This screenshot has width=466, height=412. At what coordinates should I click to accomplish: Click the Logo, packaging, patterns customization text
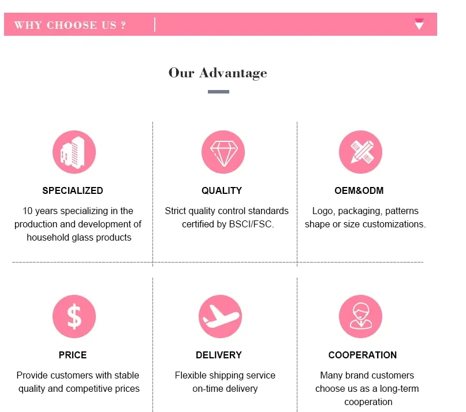[x=366, y=218]
